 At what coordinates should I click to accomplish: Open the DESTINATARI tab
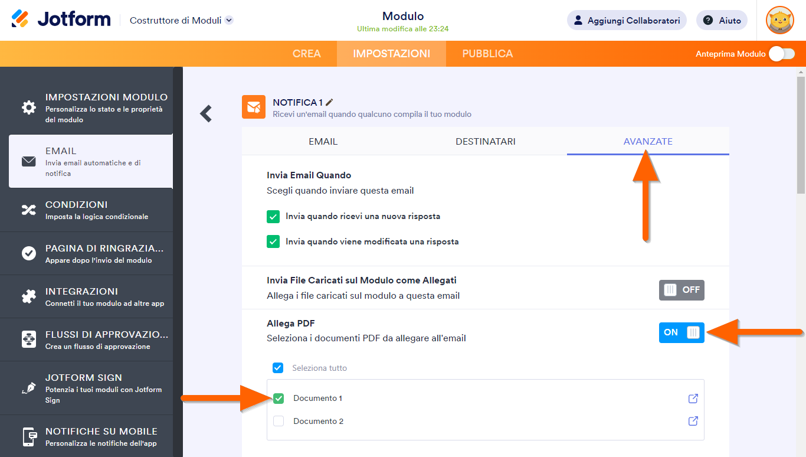coord(486,142)
